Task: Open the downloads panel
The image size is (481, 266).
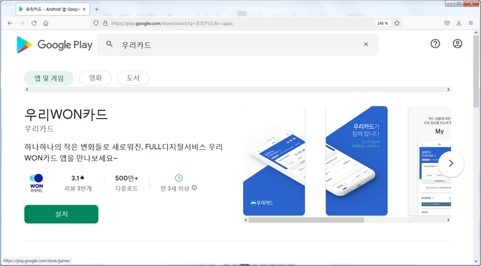Action: pyautogui.click(x=459, y=24)
